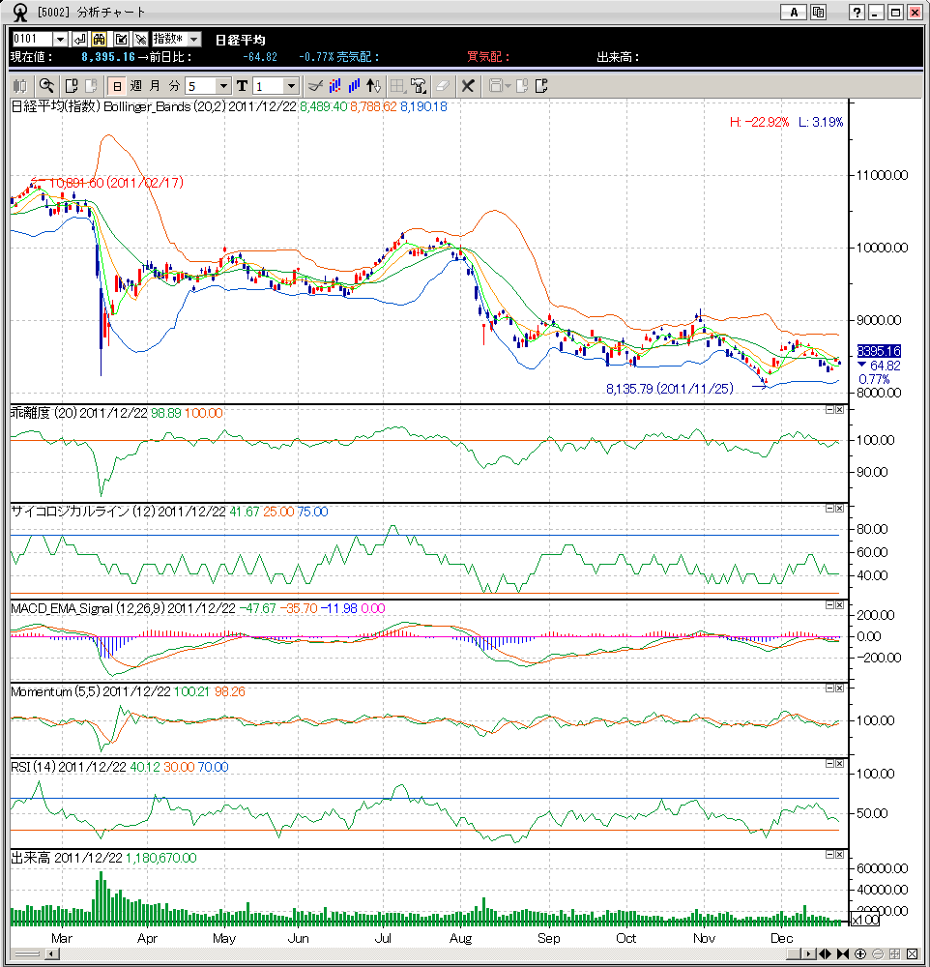Click the horizontal scrollbar right arrow
The image size is (930, 967).
pos(808,953)
